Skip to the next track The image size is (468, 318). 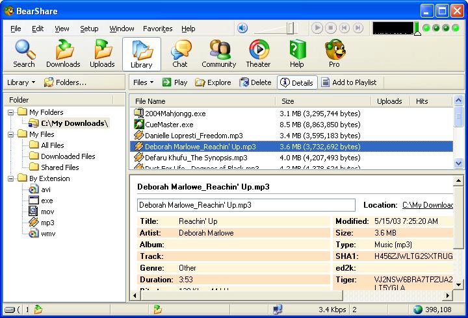358,28
